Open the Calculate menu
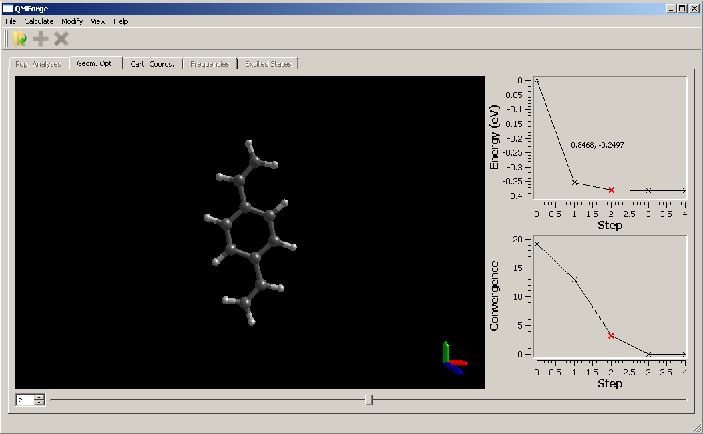Image resolution: width=703 pixels, height=434 pixels. (x=39, y=21)
